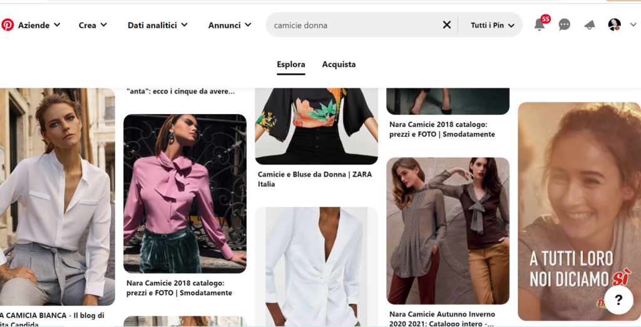Expand the Aziende menu
641x327 pixels.
[x=39, y=25]
